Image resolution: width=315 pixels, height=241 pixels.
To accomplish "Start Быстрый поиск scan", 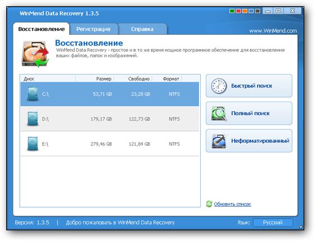I will [249, 86].
